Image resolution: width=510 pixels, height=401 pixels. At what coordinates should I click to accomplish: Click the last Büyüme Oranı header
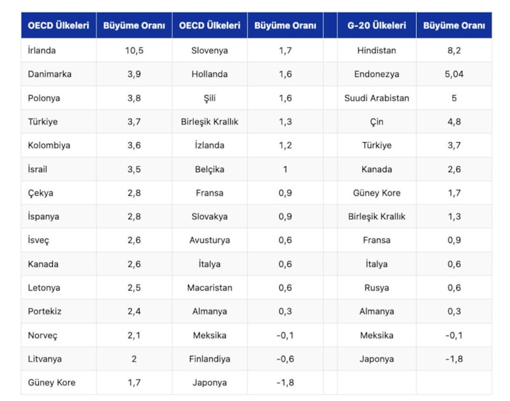tap(454, 26)
